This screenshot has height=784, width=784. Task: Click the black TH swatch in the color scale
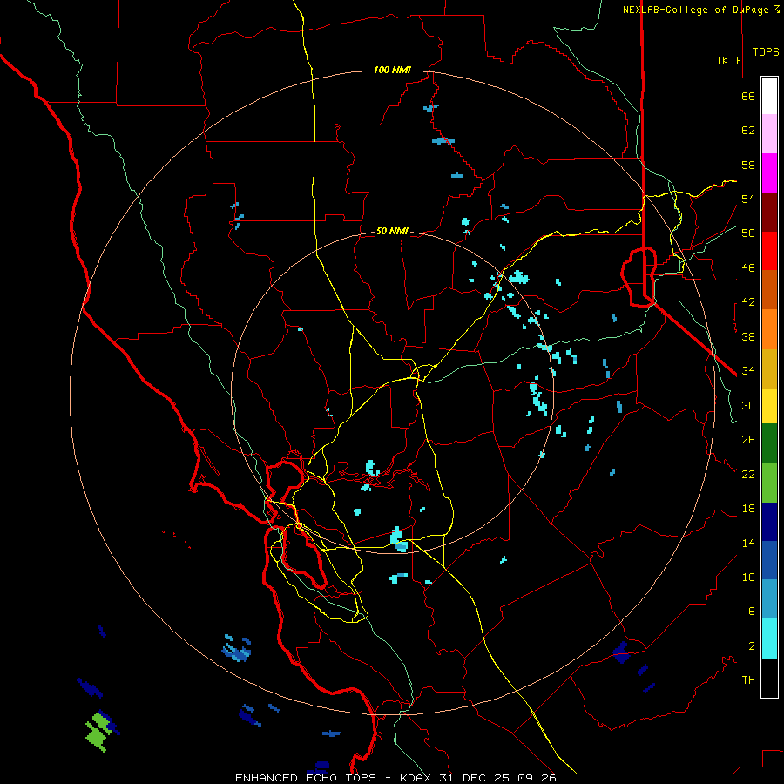click(769, 678)
